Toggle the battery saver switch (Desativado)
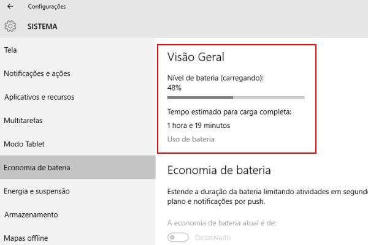The width and height of the screenshot is (368, 245). (178, 238)
